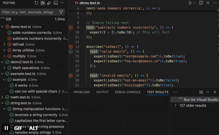Open the run dropdown arrow beside the editor play button

point(195,3)
